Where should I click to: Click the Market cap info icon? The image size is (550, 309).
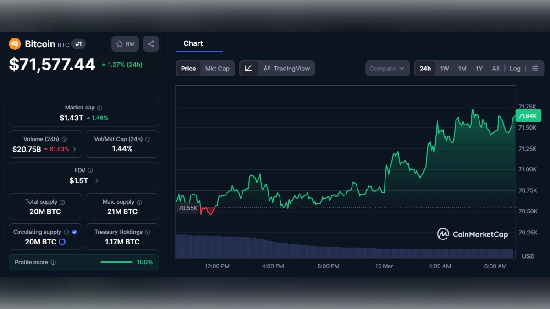coord(99,107)
